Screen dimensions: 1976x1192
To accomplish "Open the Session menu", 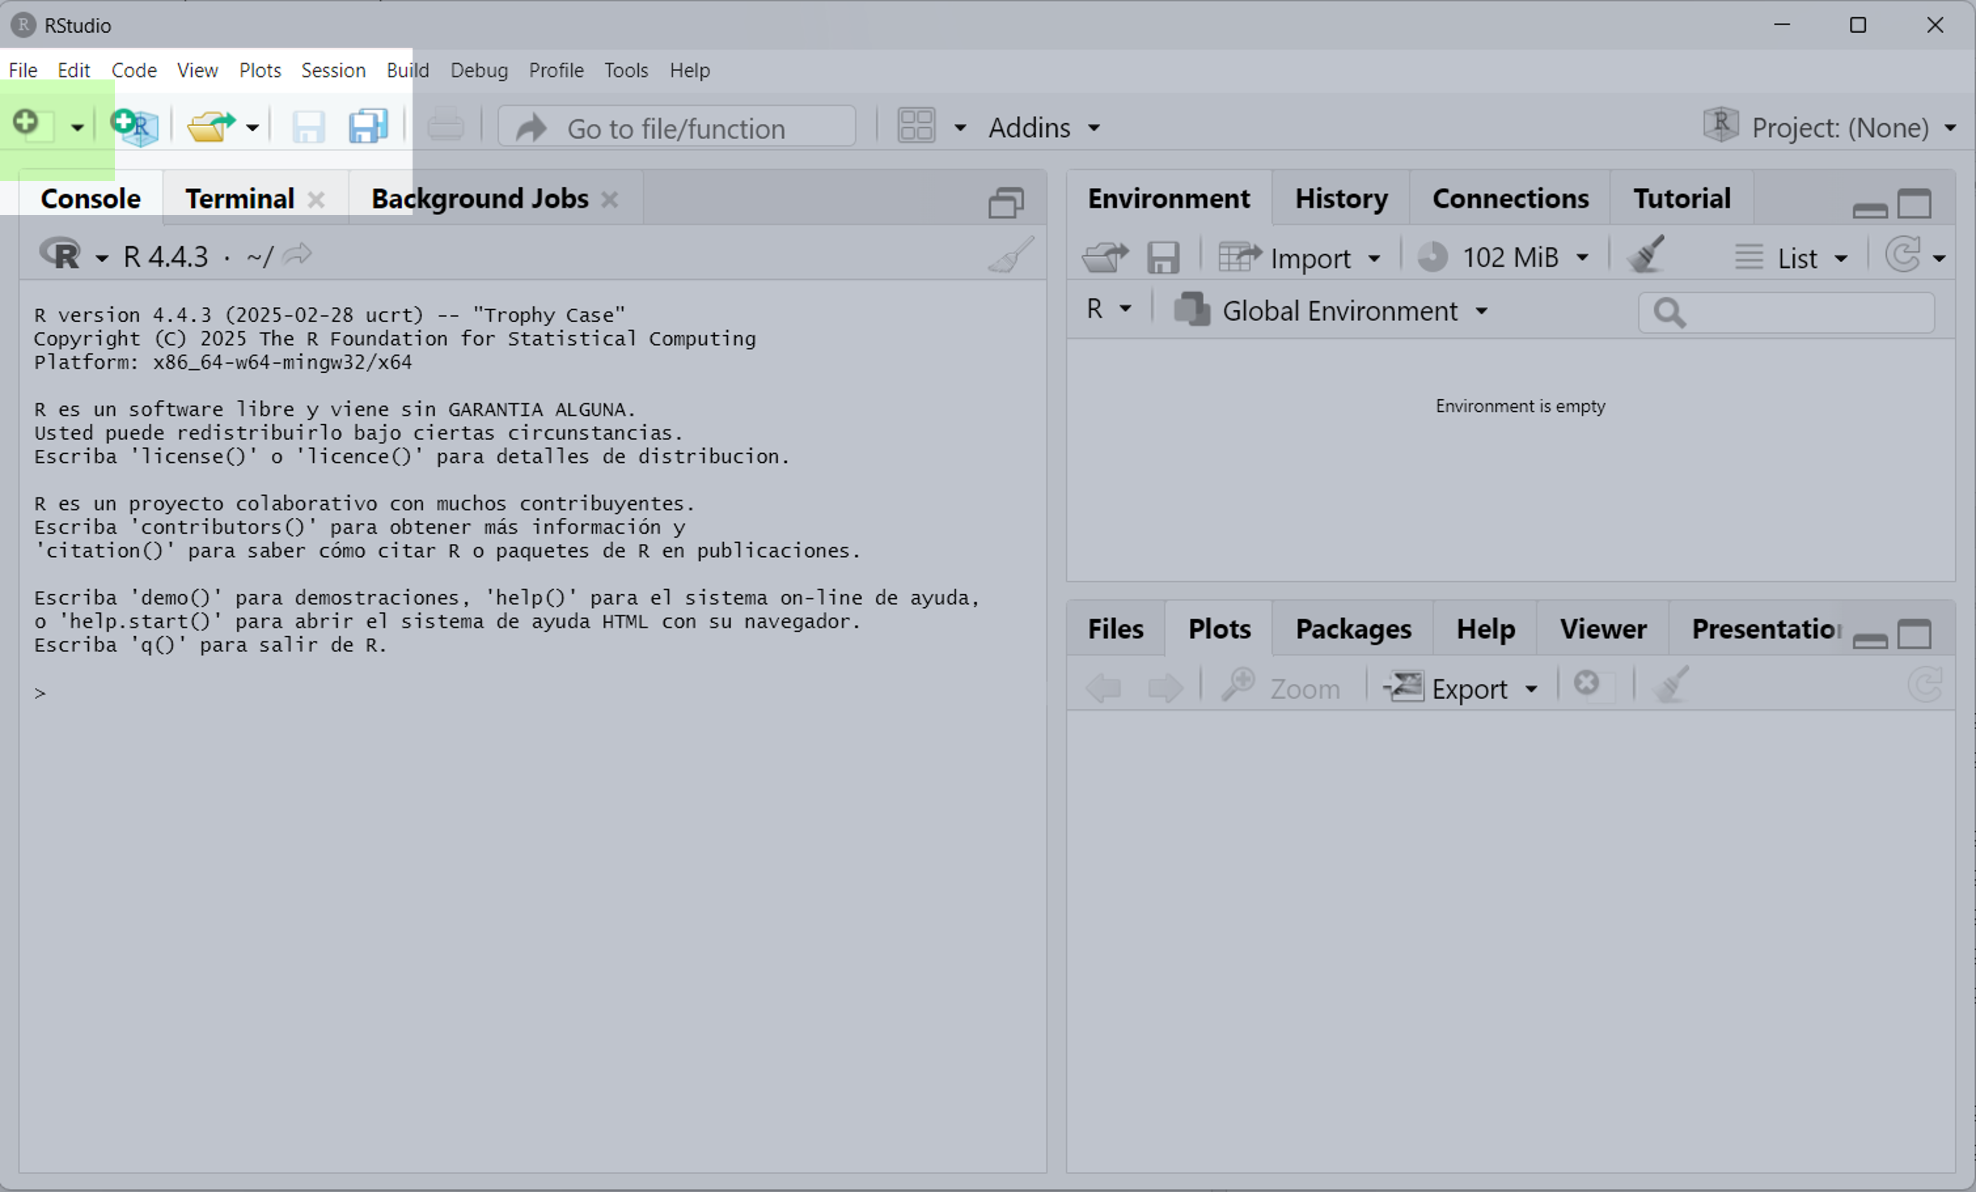I will click(333, 70).
